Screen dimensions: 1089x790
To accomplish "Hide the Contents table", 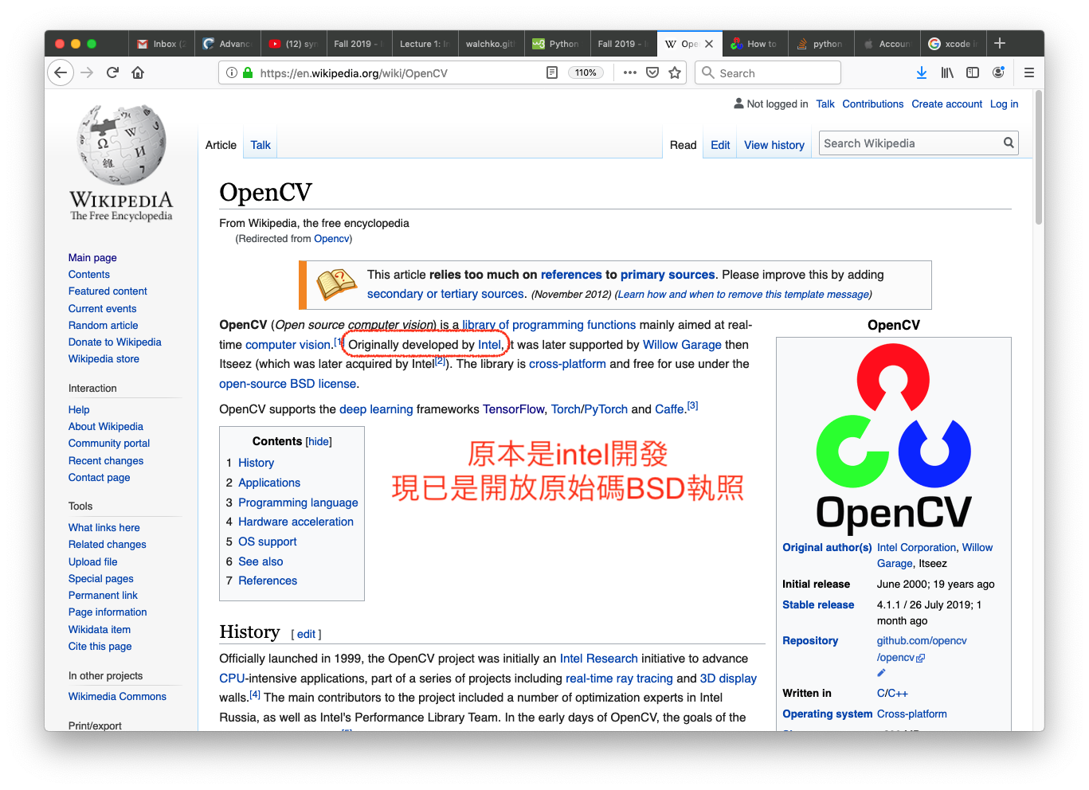I will coord(319,442).
